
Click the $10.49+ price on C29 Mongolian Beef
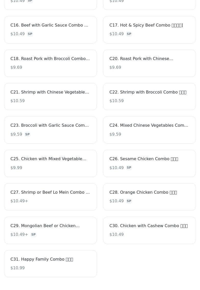19,235
